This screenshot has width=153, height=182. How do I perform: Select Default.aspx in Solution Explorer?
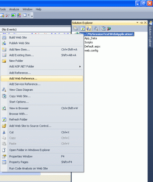click(92, 46)
